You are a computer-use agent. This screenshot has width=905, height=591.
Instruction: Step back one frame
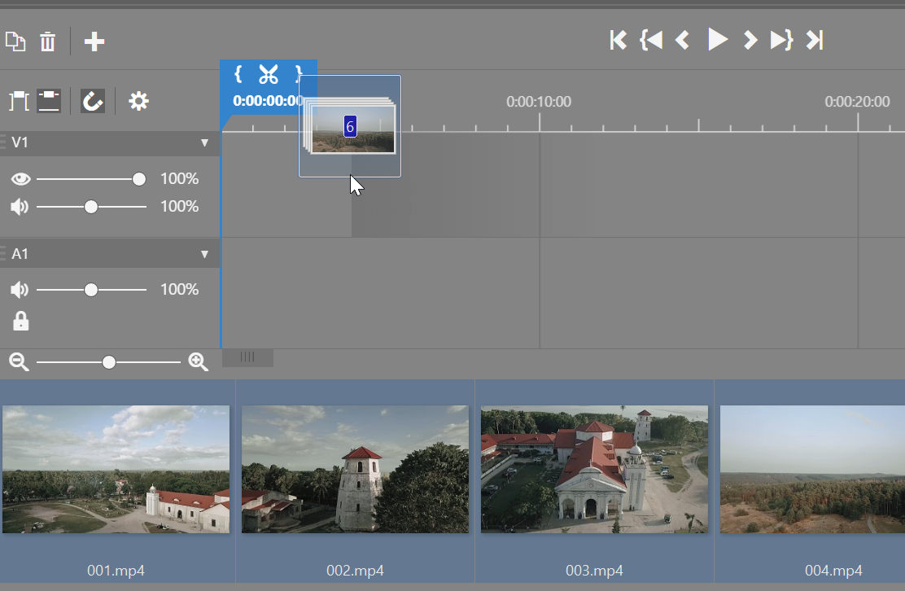683,41
